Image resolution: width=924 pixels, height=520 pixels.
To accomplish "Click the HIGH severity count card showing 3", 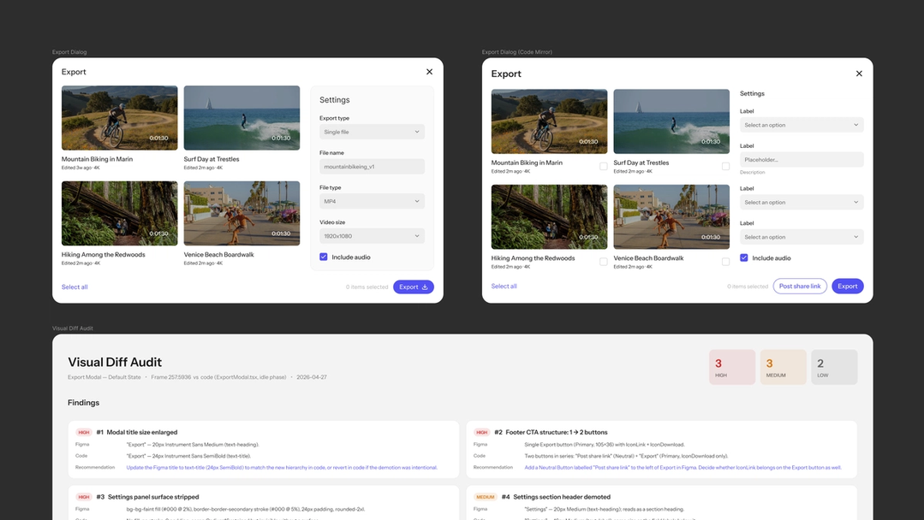I will (732, 366).
